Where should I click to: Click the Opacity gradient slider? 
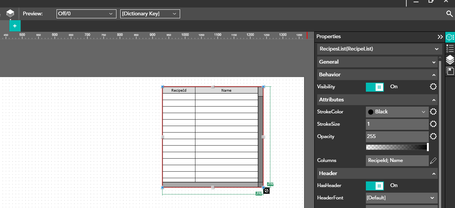[397, 147]
